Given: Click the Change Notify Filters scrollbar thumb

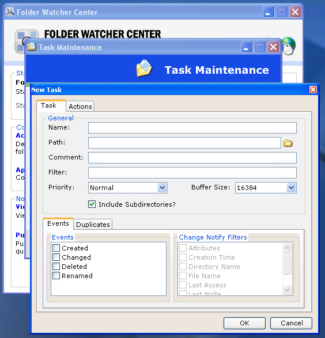Looking at the screenshot, I should (288, 263).
